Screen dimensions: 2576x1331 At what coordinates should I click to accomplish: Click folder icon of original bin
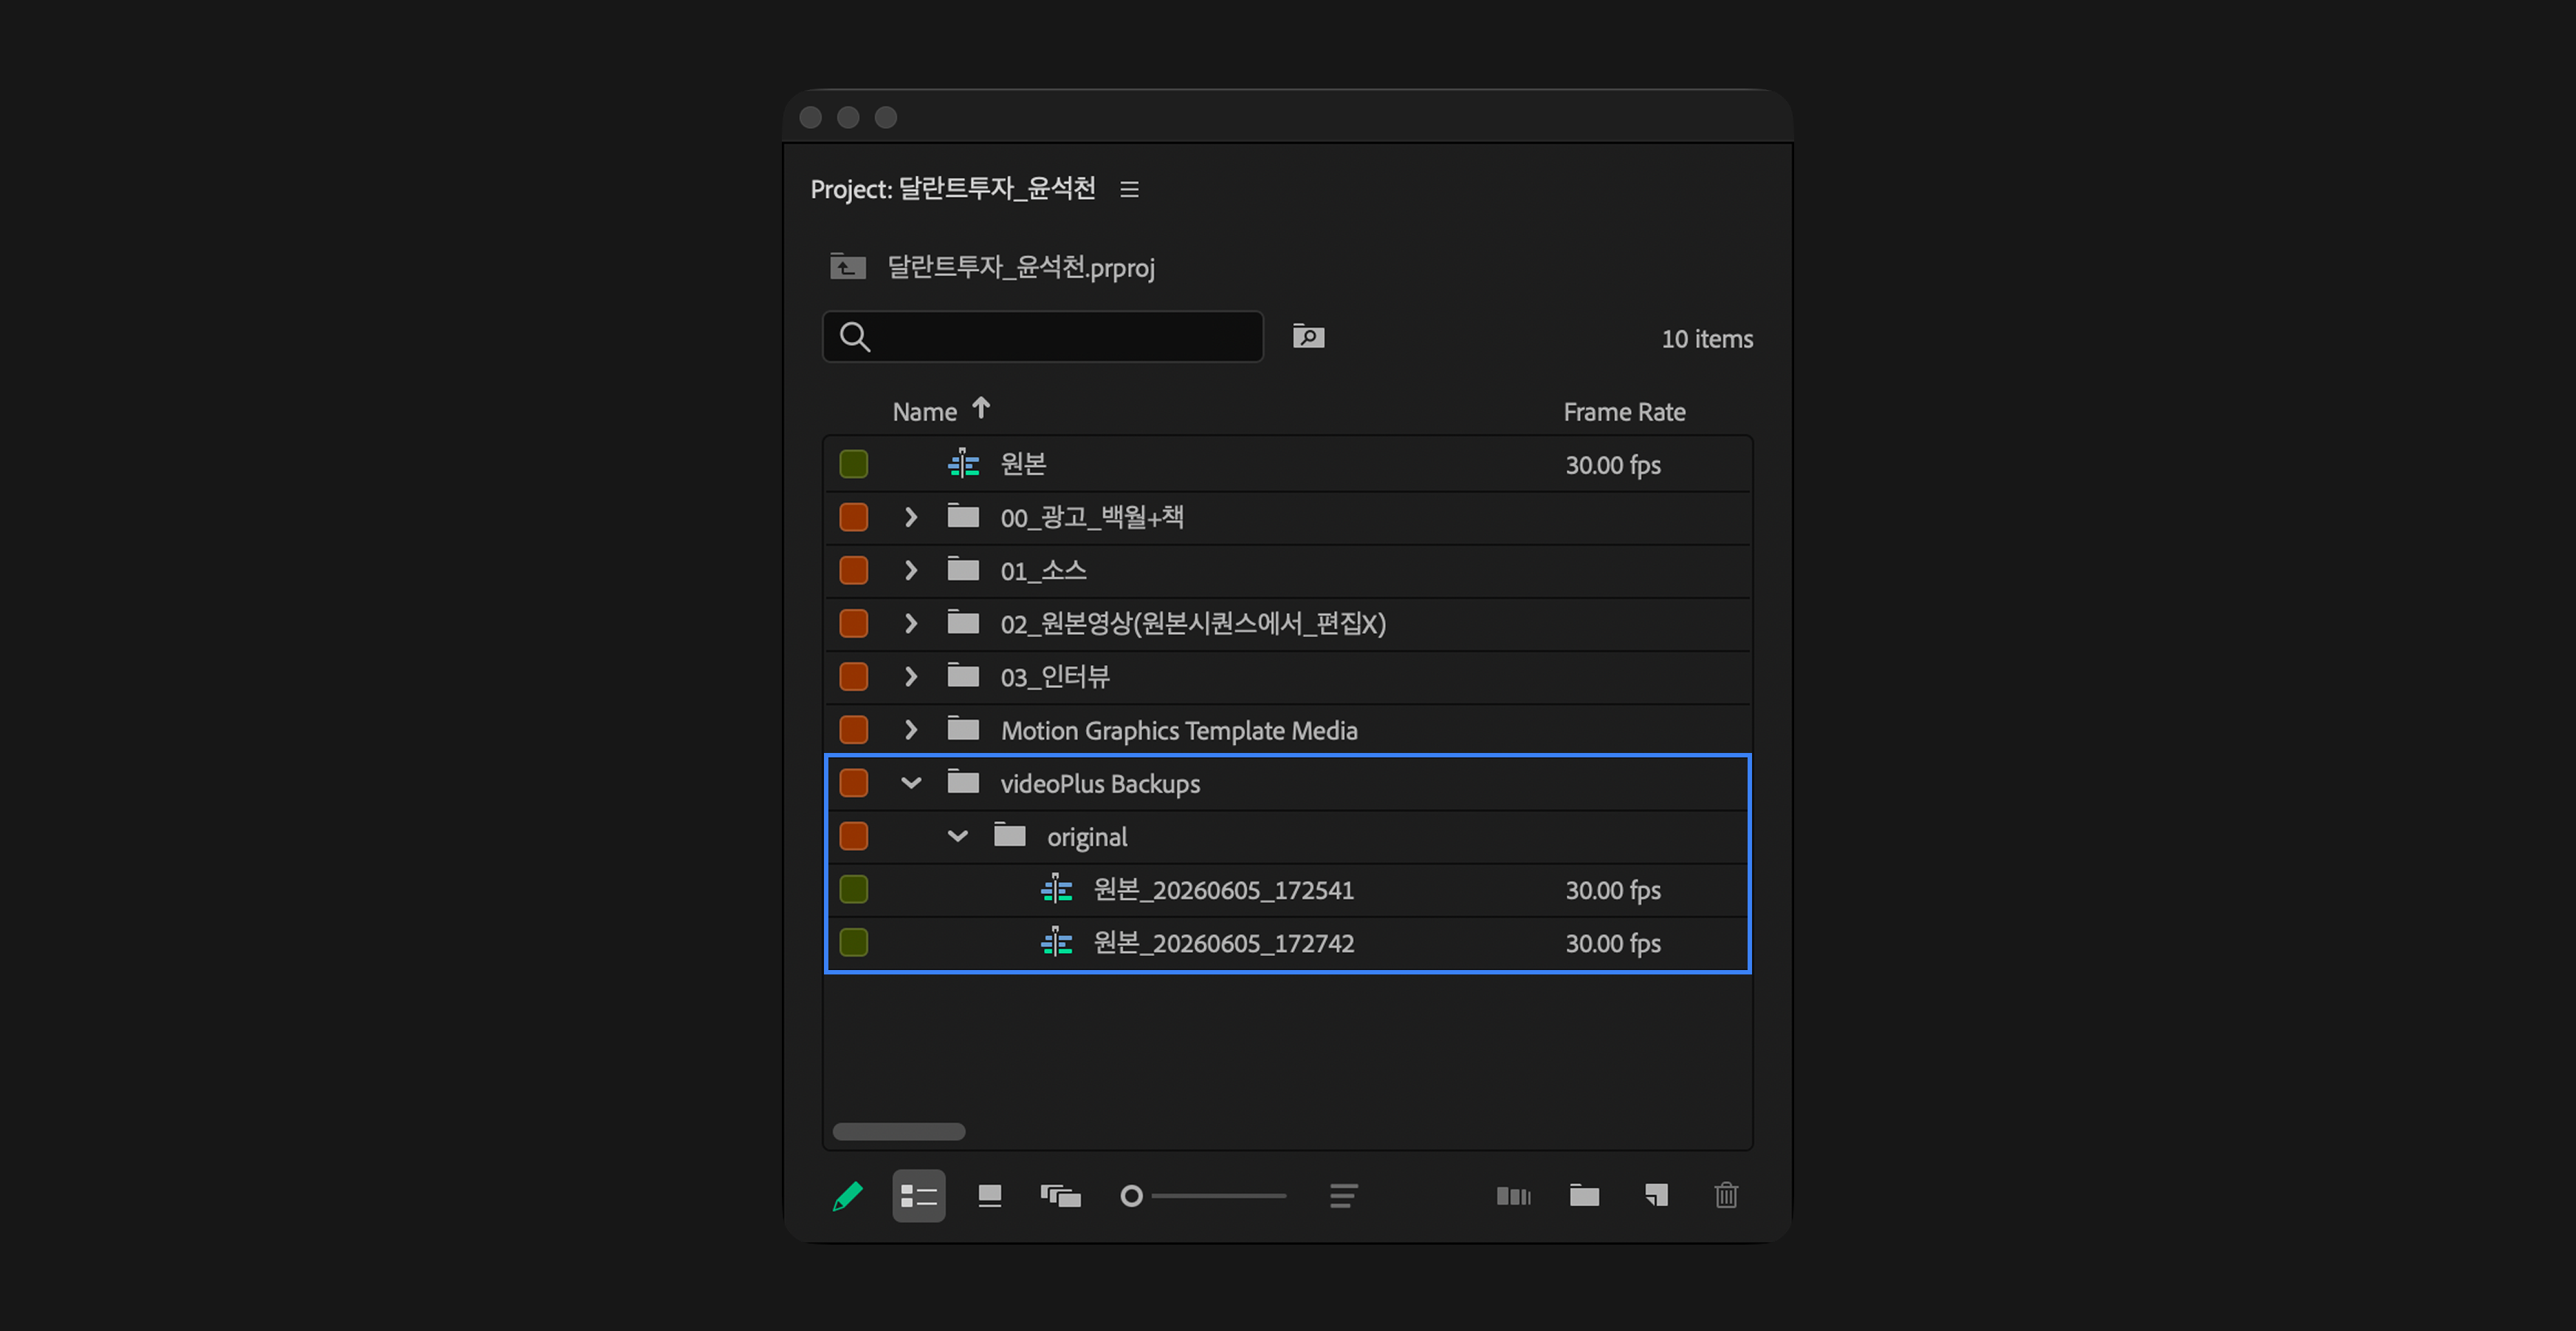click(x=1010, y=834)
